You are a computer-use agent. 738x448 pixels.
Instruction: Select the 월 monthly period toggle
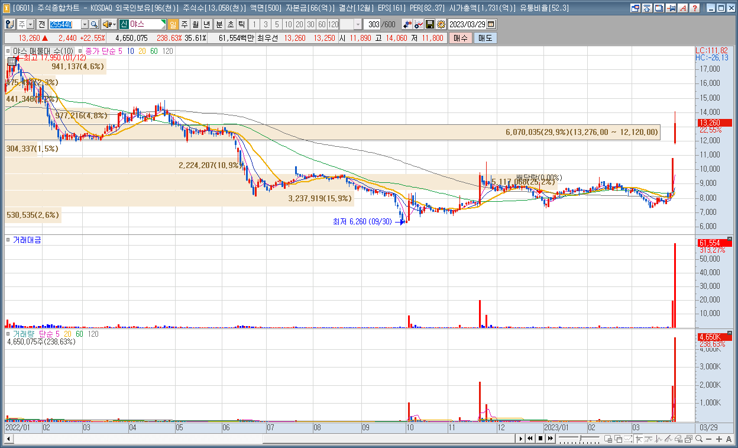(195, 24)
